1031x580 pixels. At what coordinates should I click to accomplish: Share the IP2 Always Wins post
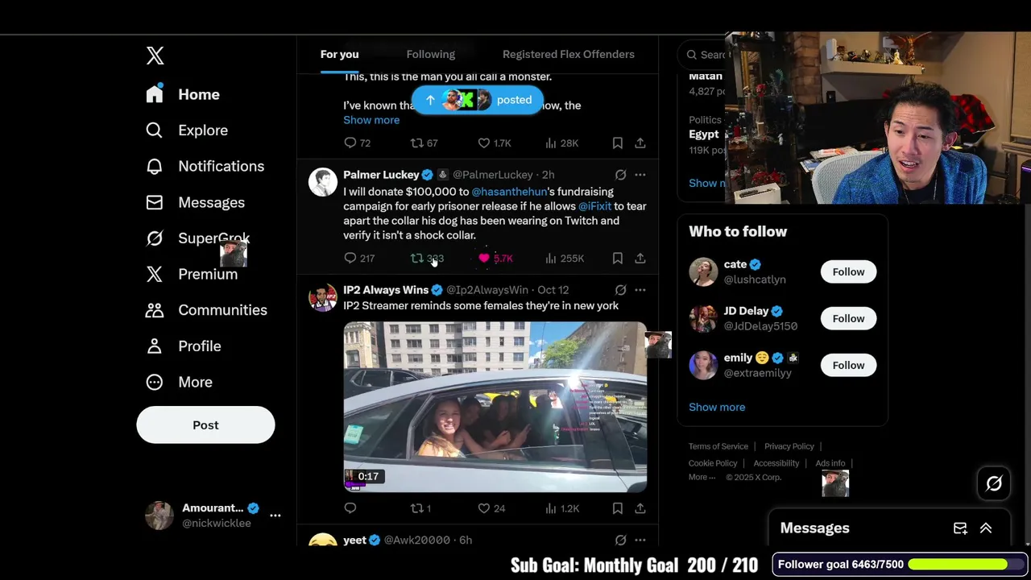click(640, 508)
